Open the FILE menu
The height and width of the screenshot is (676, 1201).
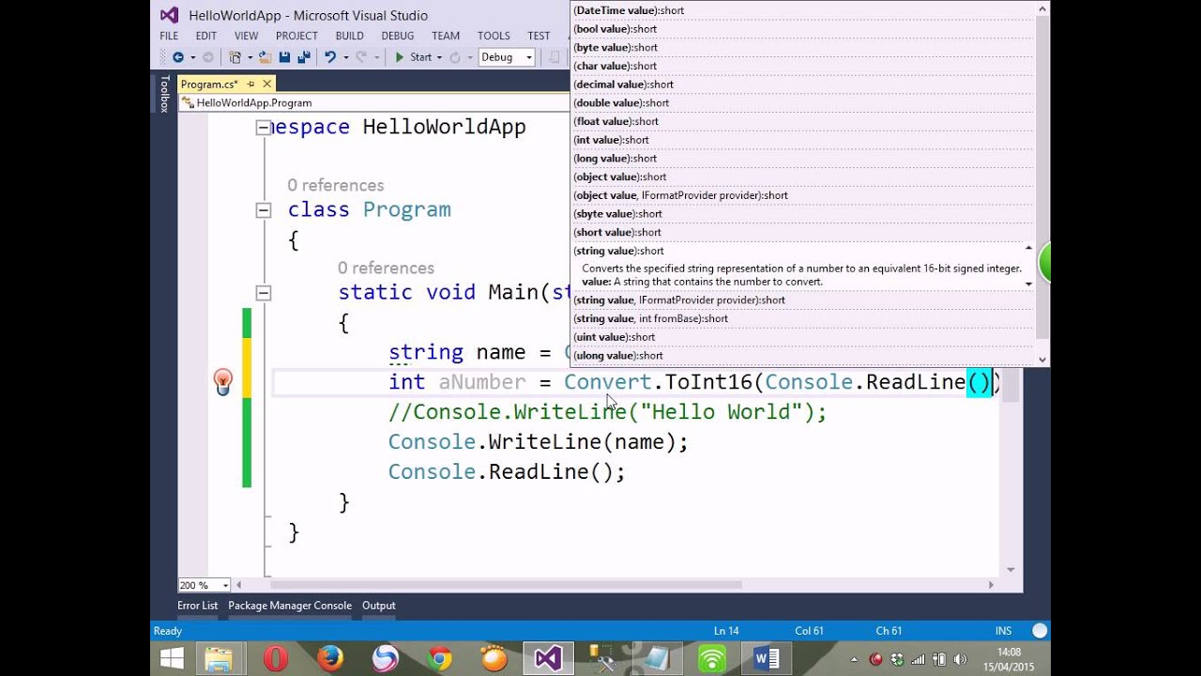pyautogui.click(x=169, y=36)
